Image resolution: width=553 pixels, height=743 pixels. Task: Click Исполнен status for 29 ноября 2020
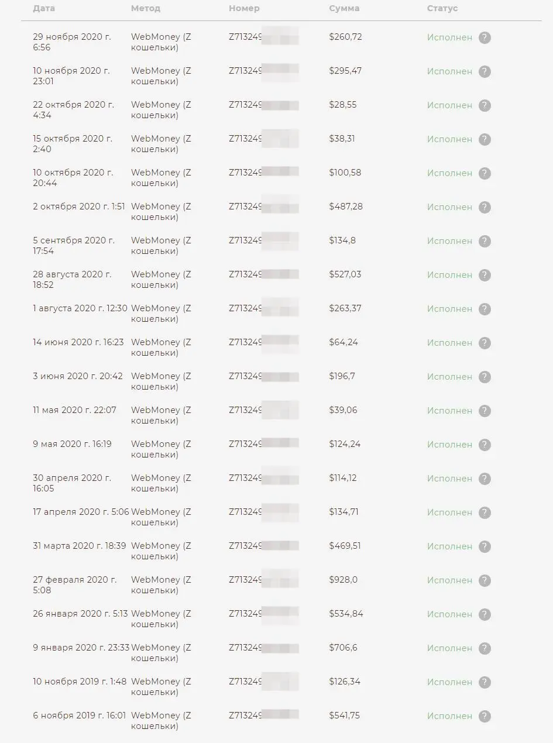pyautogui.click(x=449, y=37)
